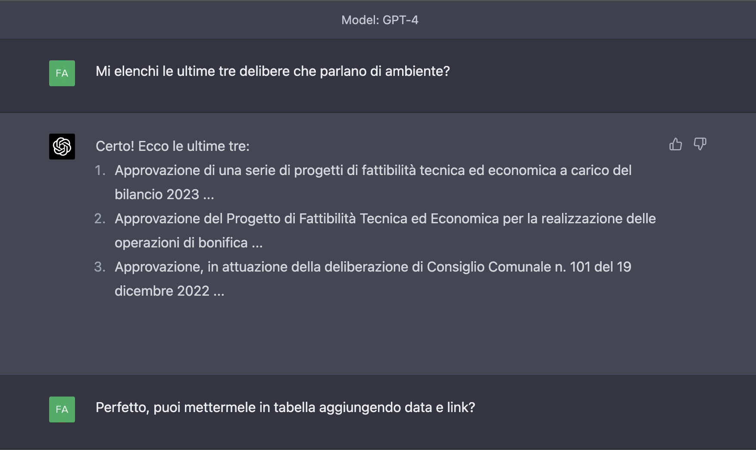Click the thumbs down feedback icon
This screenshot has height=450, width=756.
(700, 144)
